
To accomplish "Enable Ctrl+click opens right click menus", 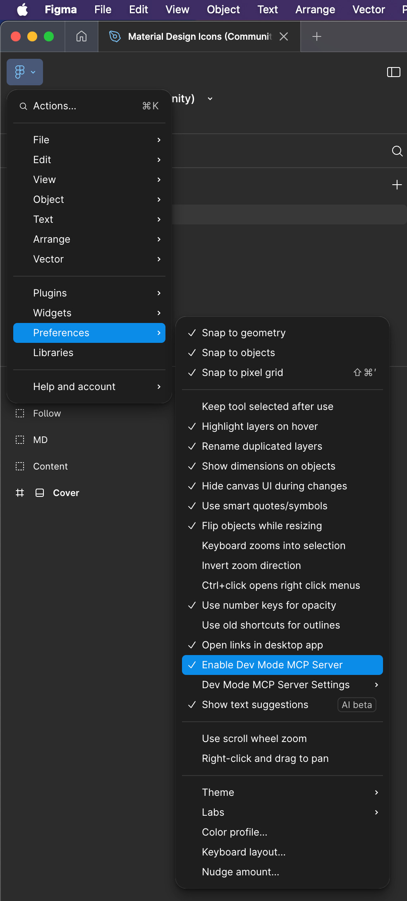I will click(283, 585).
